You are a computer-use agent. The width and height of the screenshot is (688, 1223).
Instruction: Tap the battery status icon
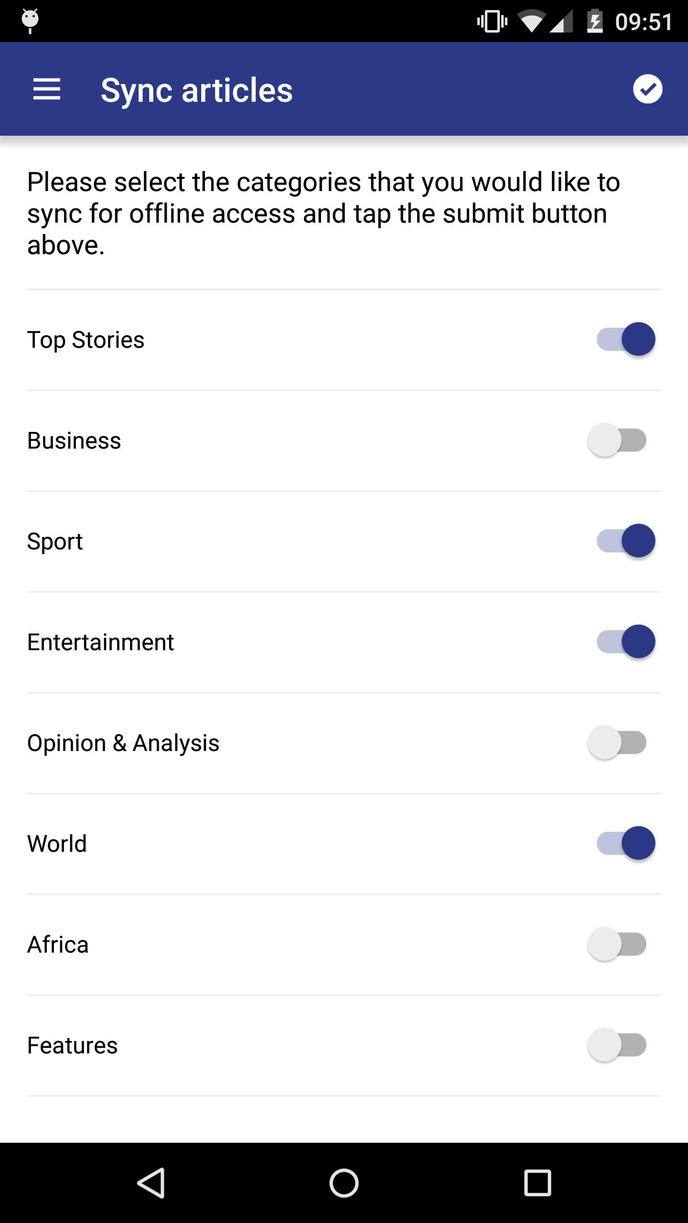595,21
